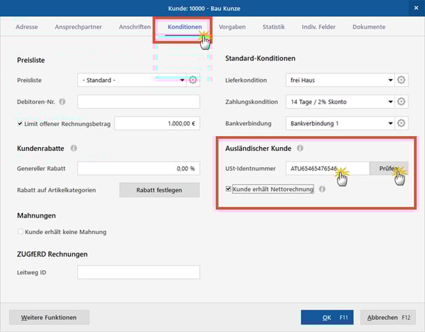
Task: Confirm dialog with the OK button
Action: point(328,317)
